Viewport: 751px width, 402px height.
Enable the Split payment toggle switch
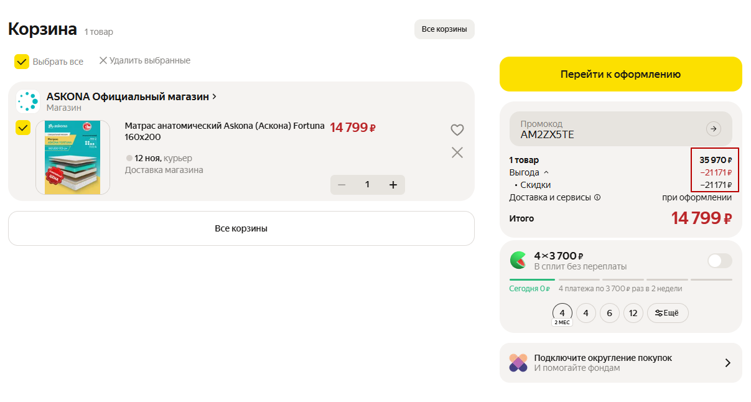click(x=719, y=261)
